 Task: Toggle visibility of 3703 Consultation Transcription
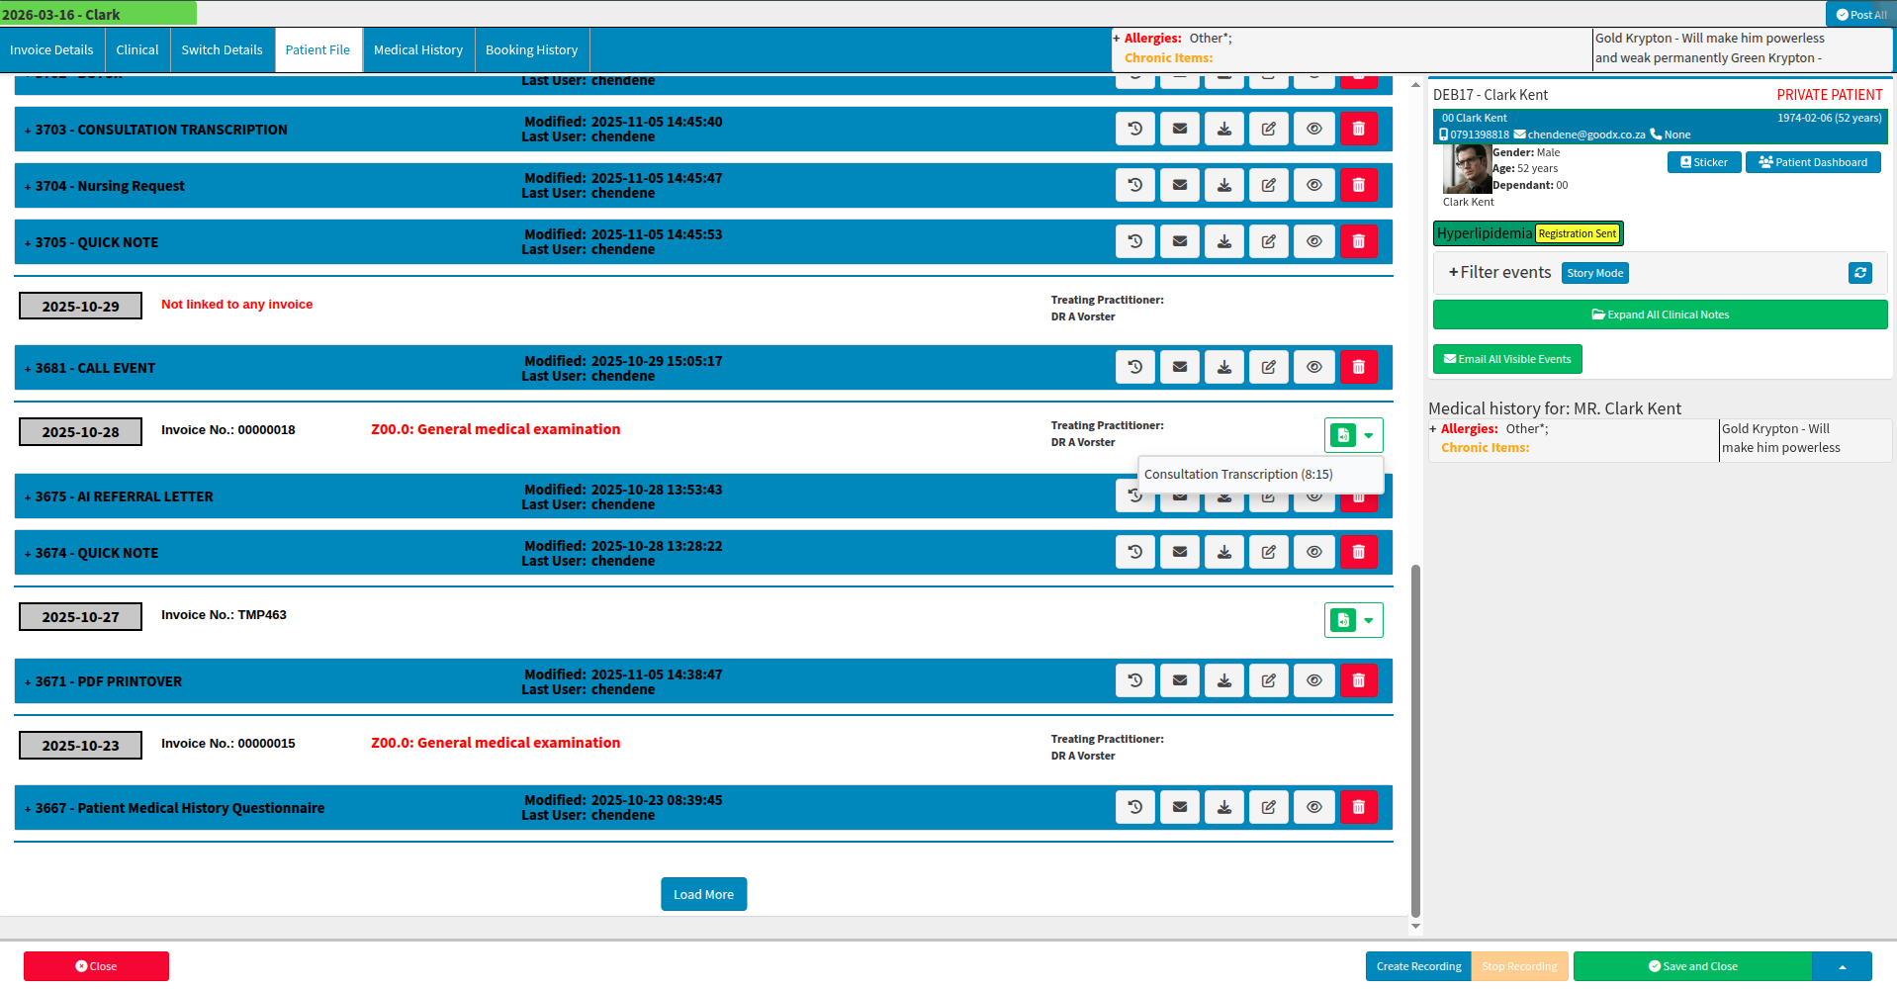click(x=1314, y=129)
